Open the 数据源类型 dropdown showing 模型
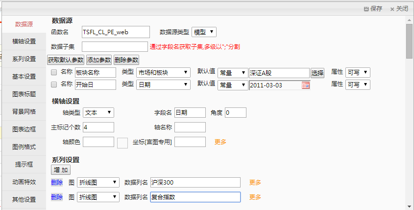Image resolution: width=414 pixels, height=210 pixels. (x=204, y=32)
